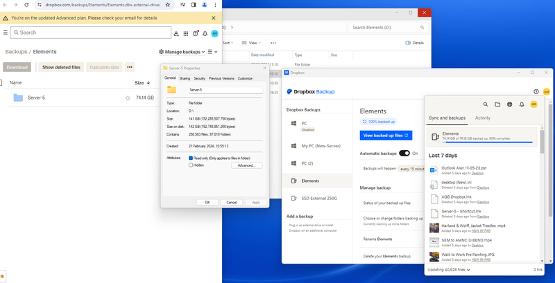Switch to the Activity tab
The width and height of the screenshot is (555, 283).
coord(483,118)
